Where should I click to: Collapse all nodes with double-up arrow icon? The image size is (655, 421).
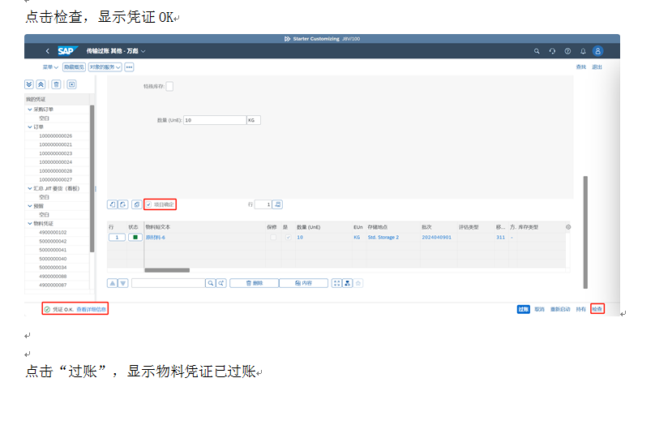(41, 84)
